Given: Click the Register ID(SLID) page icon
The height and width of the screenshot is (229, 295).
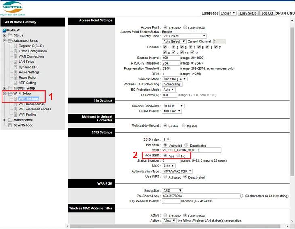Looking at the screenshot, I should pos(15,46).
